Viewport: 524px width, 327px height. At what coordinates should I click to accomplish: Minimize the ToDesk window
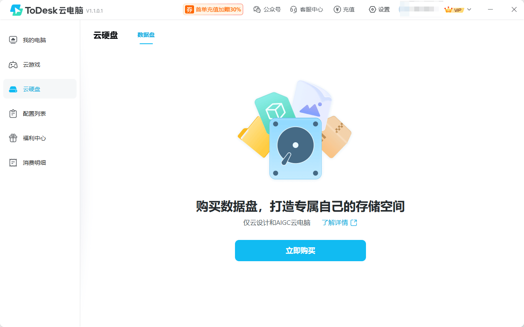pyautogui.click(x=490, y=9)
